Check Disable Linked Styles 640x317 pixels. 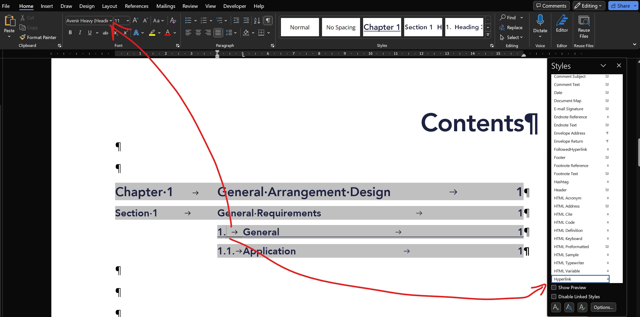[x=554, y=296]
